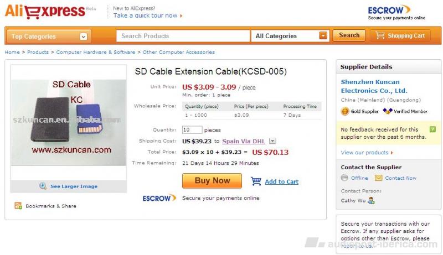Click the Offline chat status icon
The height and width of the screenshot is (255, 443).
click(344, 178)
